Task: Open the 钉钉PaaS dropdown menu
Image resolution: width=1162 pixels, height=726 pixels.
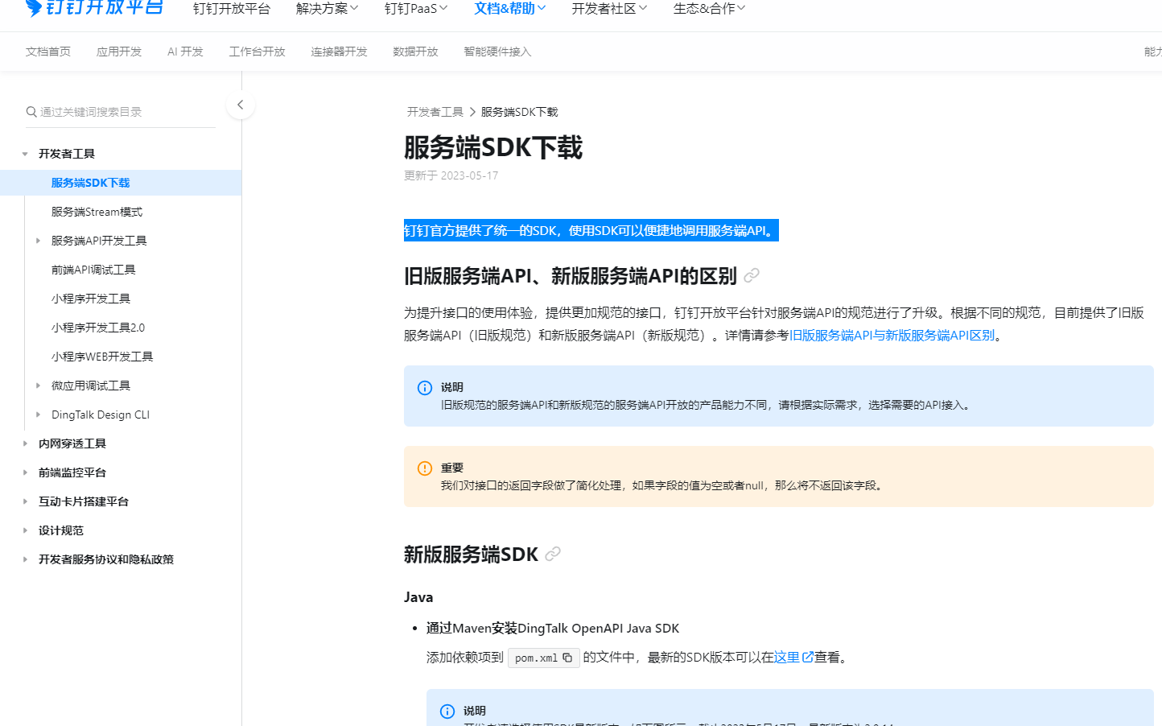Action: point(416,9)
